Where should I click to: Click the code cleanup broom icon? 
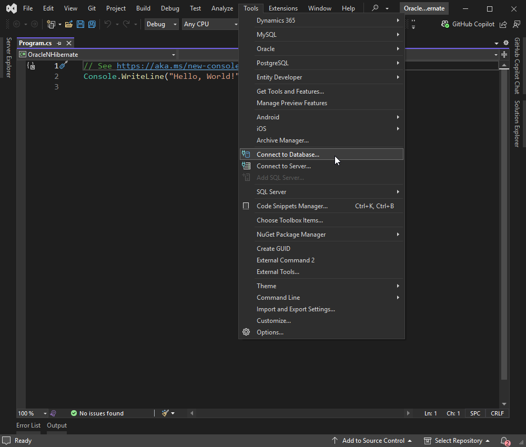165,413
